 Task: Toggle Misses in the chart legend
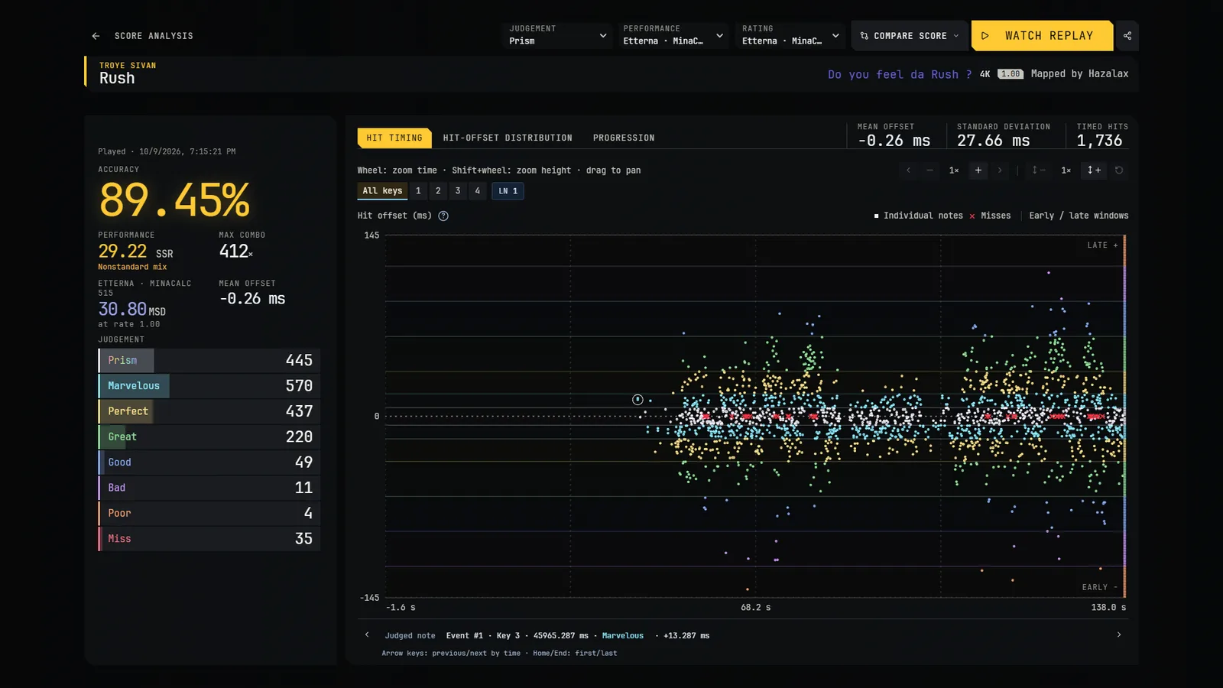coord(990,216)
